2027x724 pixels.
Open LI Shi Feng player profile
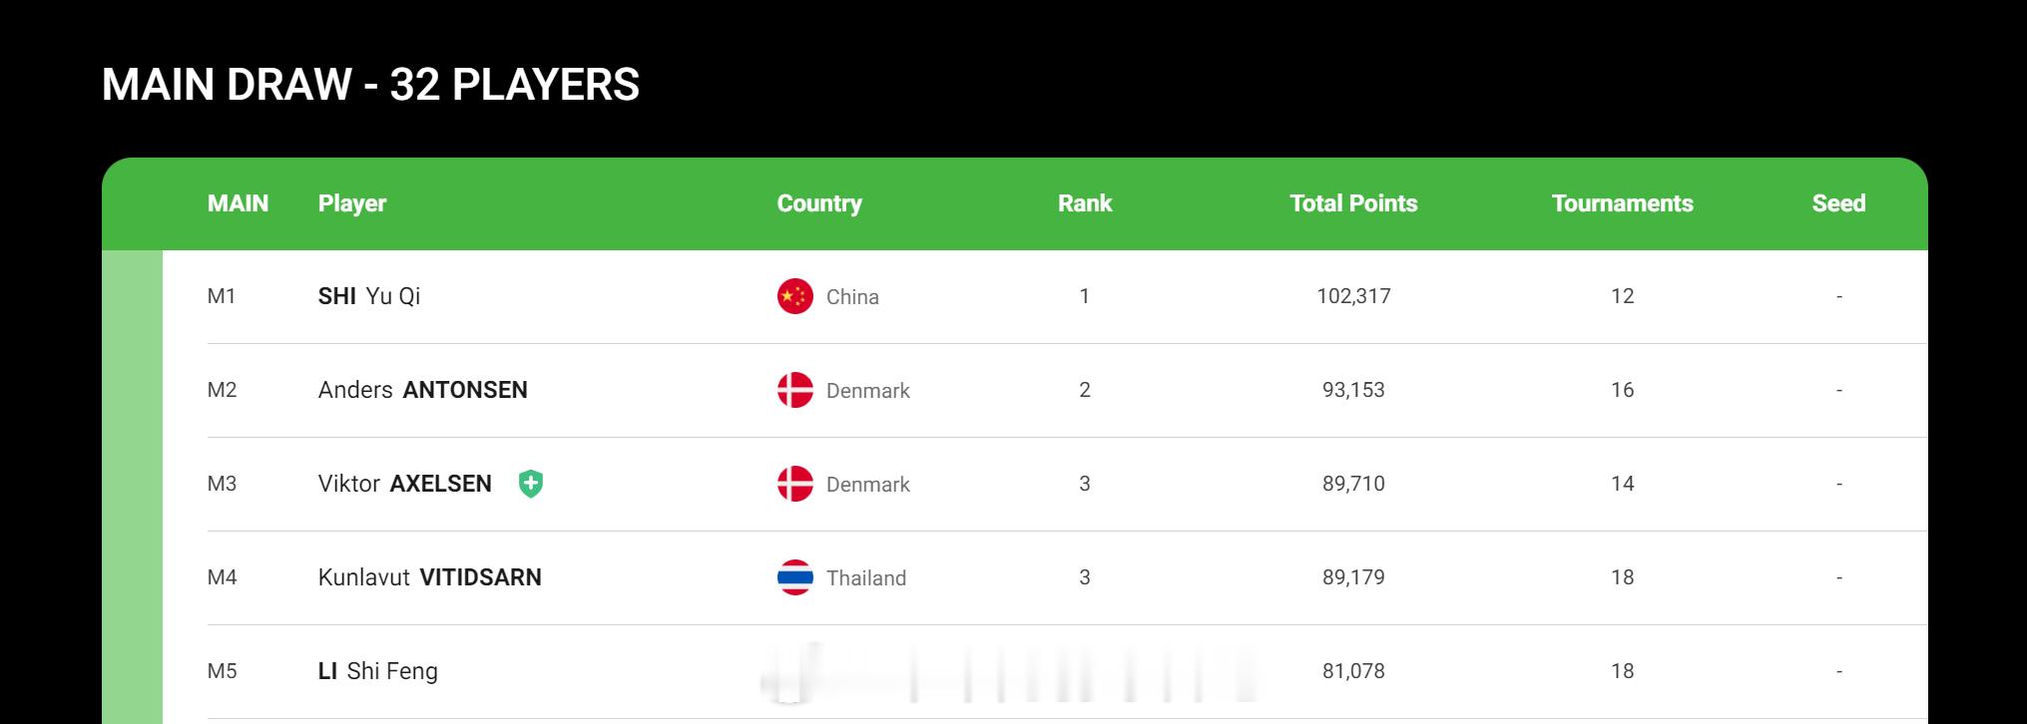pos(378,671)
